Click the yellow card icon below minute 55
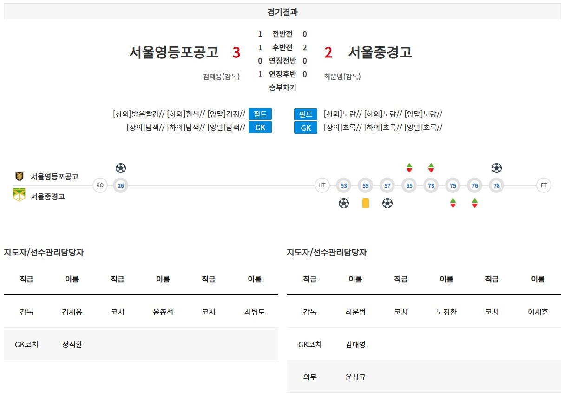 click(x=366, y=203)
